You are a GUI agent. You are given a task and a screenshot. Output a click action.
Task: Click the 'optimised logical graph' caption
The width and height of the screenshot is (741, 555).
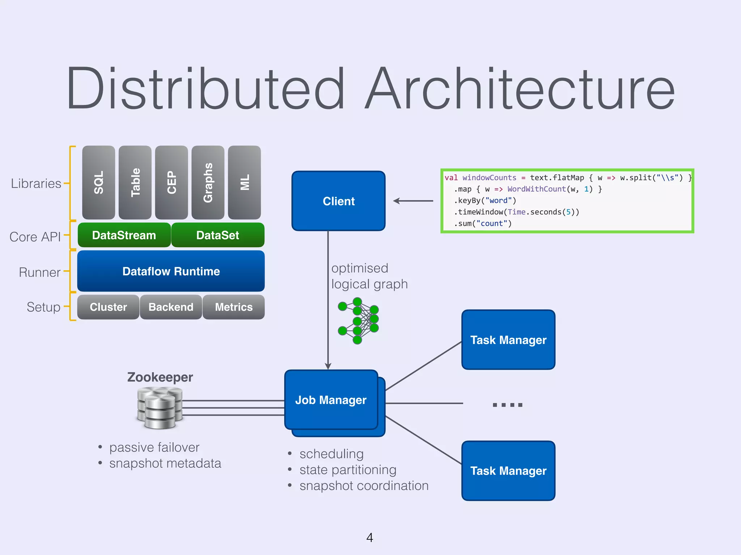369,276
